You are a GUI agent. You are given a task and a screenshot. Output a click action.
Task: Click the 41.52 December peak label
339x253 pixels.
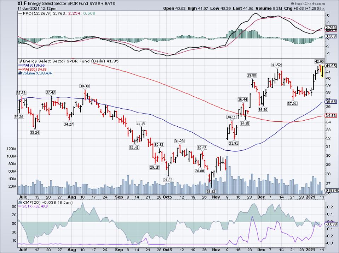point(277,65)
